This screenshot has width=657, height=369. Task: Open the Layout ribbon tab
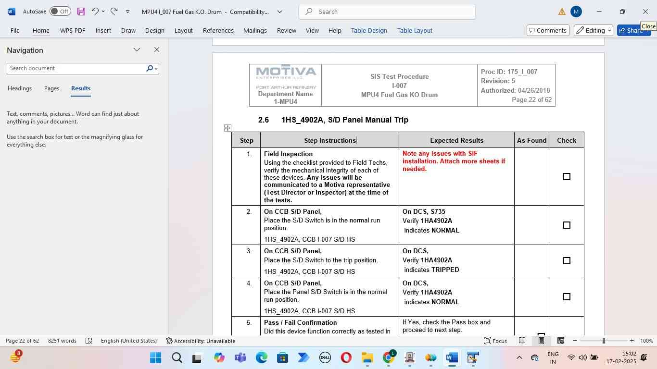(183, 30)
